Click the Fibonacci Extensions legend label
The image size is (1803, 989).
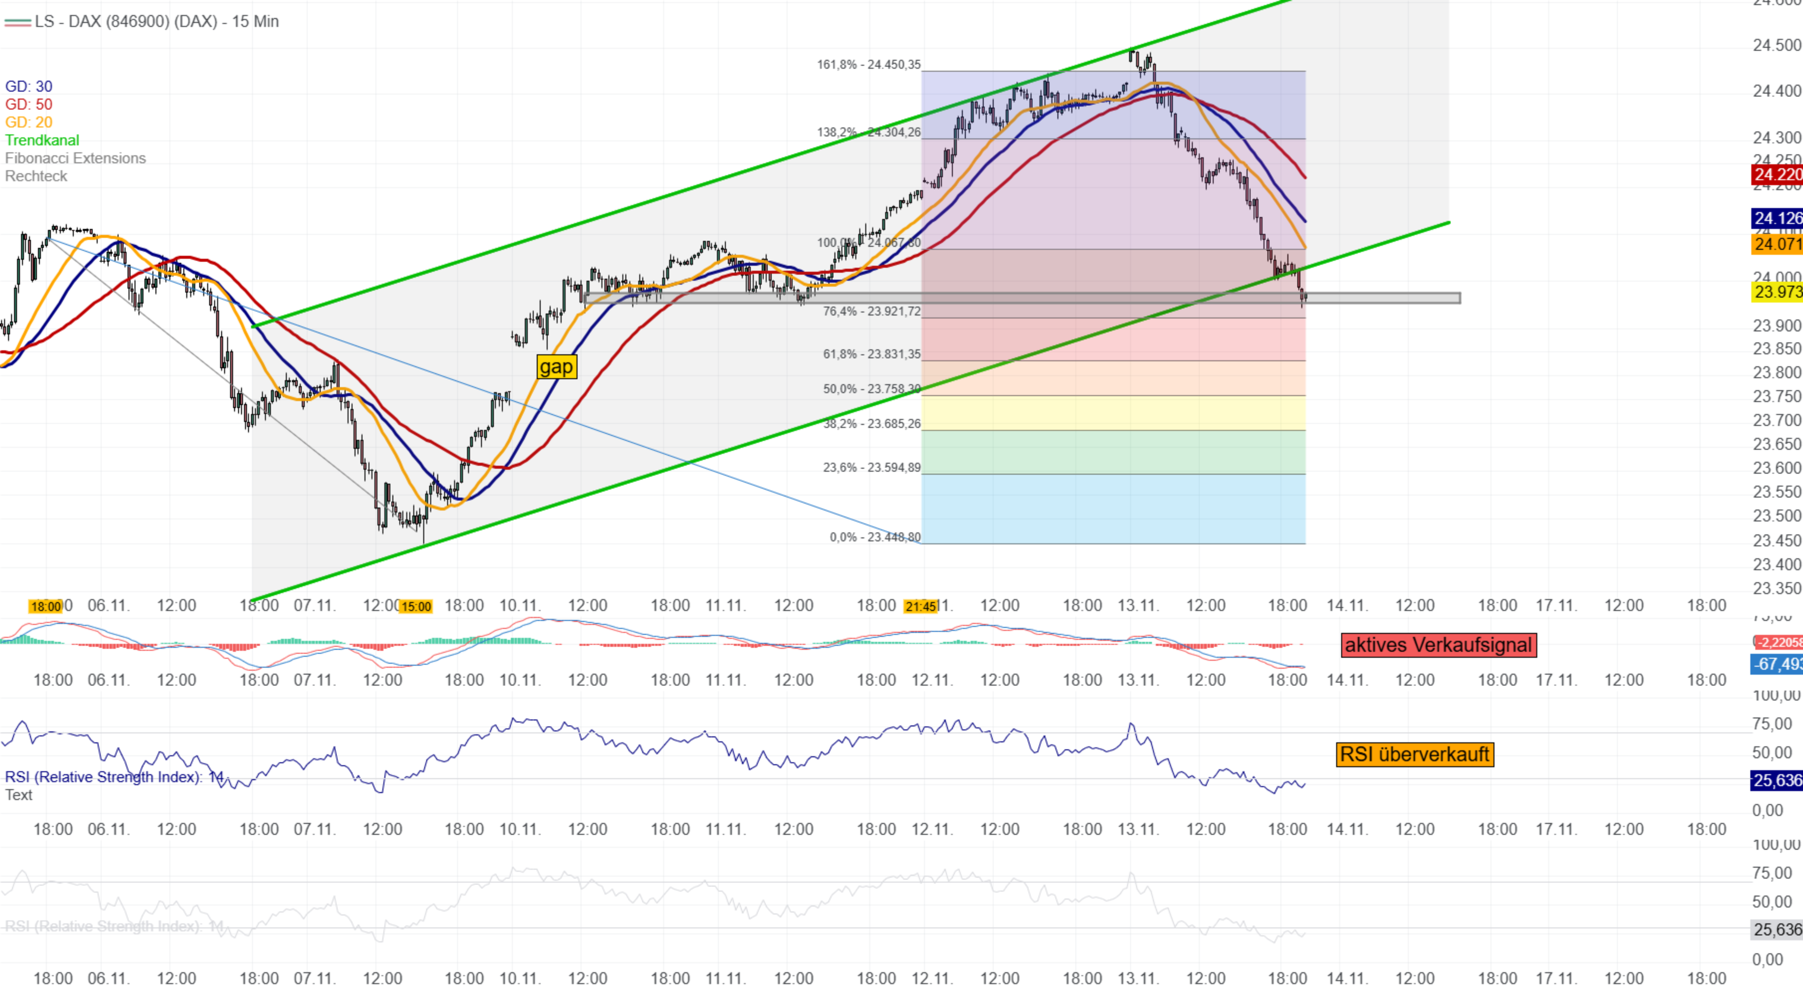[76, 158]
